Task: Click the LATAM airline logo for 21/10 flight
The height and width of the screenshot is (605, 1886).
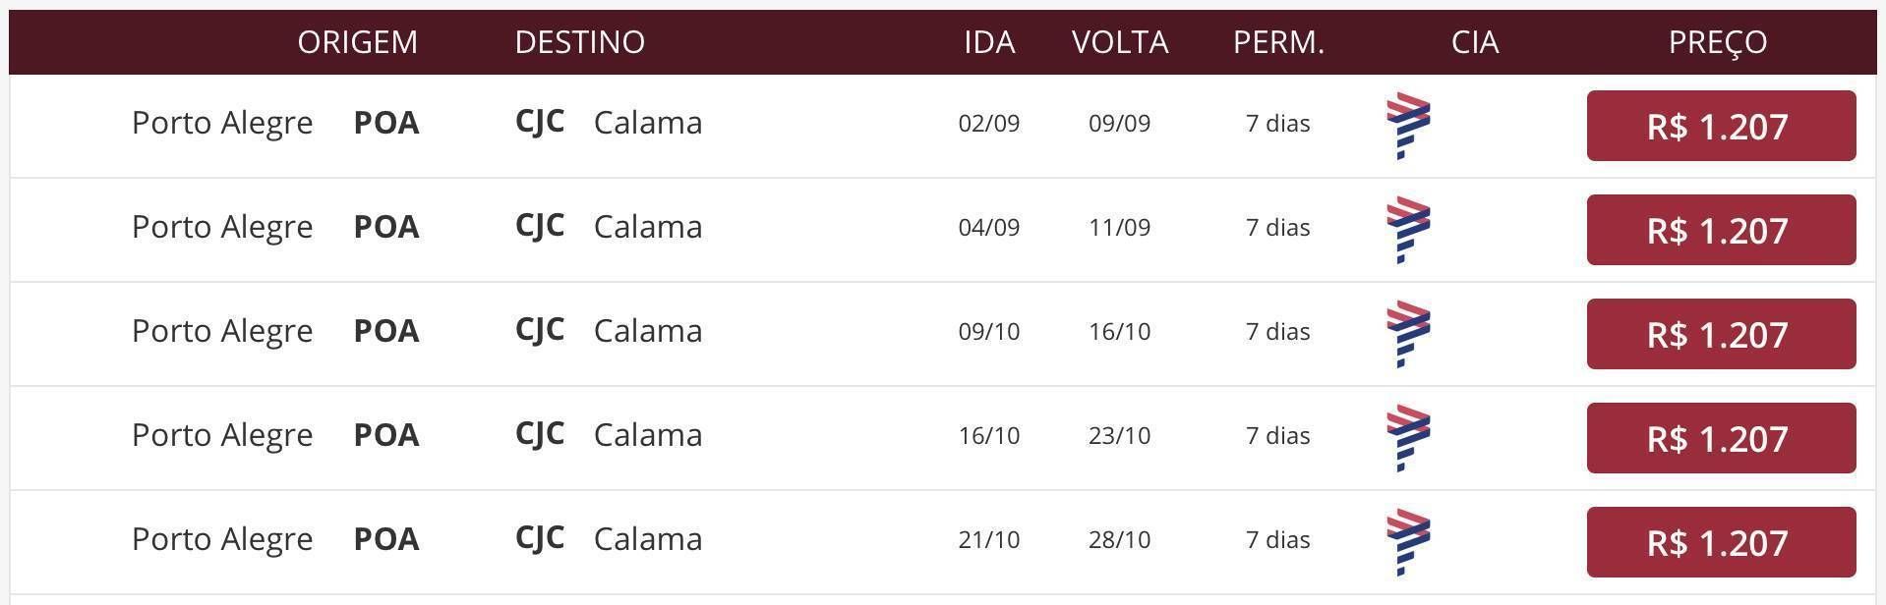Action: pyautogui.click(x=1408, y=542)
